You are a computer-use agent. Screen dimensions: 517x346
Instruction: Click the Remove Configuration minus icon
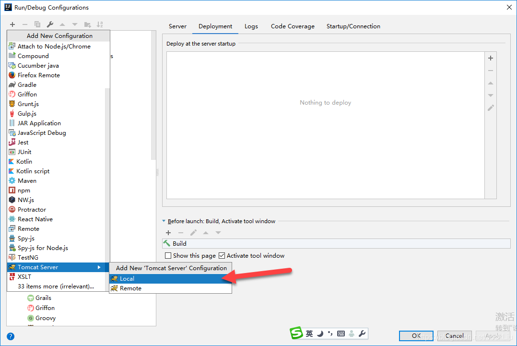[25, 24]
